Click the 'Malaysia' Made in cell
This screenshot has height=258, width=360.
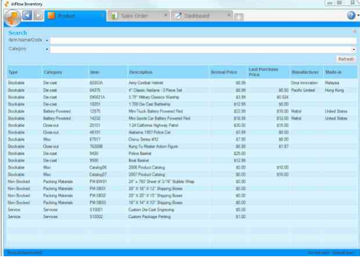[332, 83]
